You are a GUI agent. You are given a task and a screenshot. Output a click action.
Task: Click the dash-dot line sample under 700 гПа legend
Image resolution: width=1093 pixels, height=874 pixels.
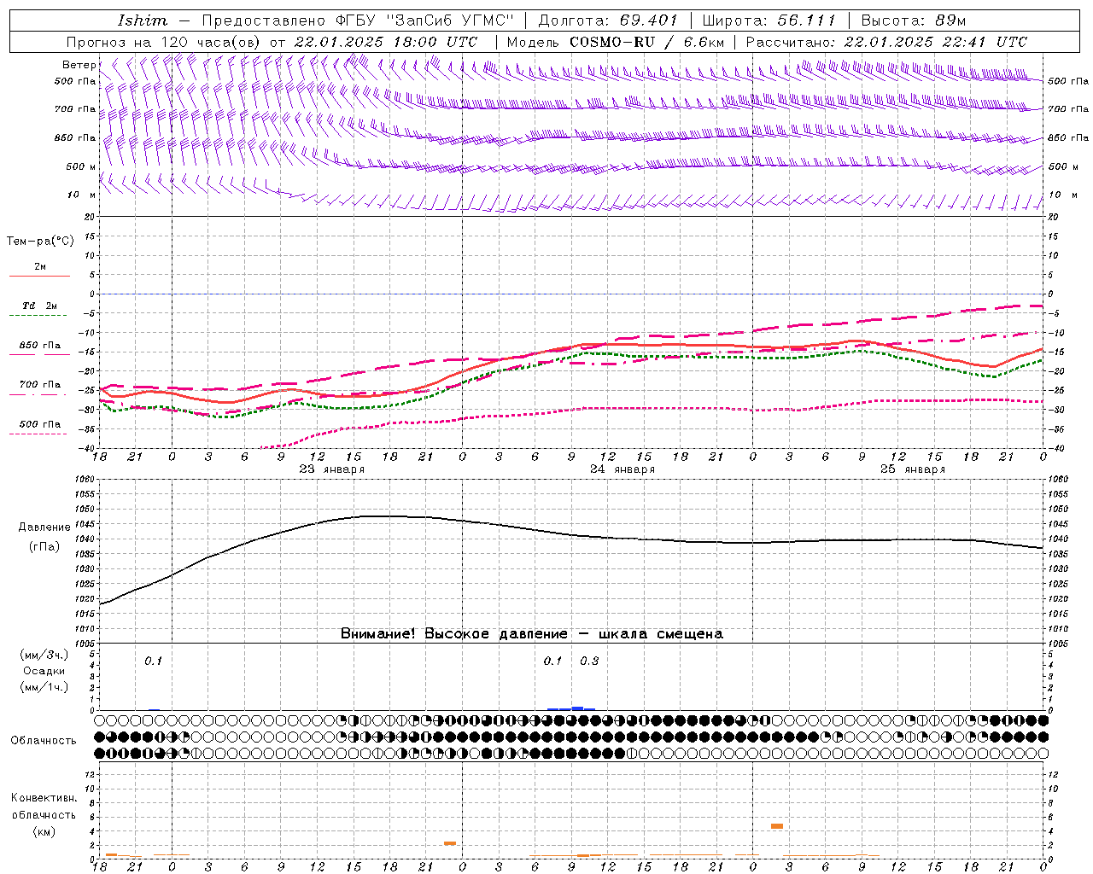point(39,394)
